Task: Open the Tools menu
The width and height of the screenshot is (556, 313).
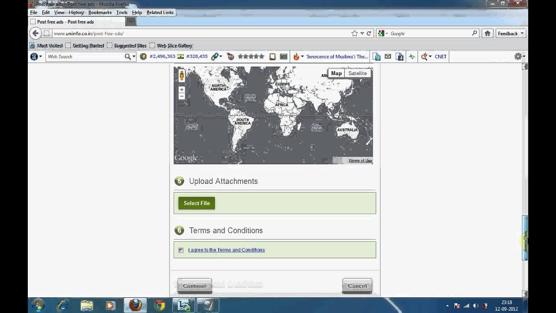Action: (x=122, y=13)
